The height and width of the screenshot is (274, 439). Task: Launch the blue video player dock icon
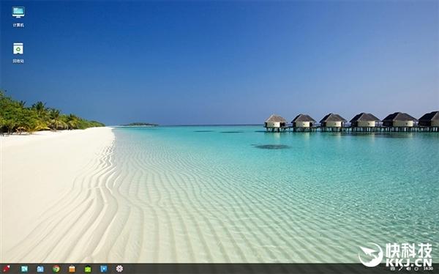pos(104,269)
